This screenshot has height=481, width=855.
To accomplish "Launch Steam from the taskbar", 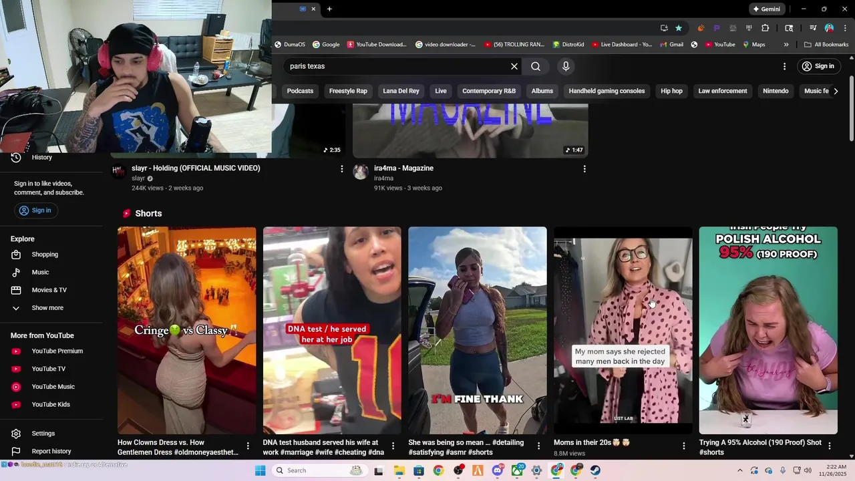I will click(x=595, y=470).
